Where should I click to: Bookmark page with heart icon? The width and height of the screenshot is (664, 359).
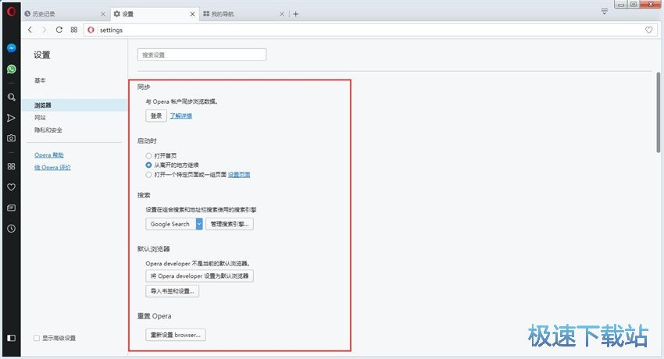tap(648, 30)
